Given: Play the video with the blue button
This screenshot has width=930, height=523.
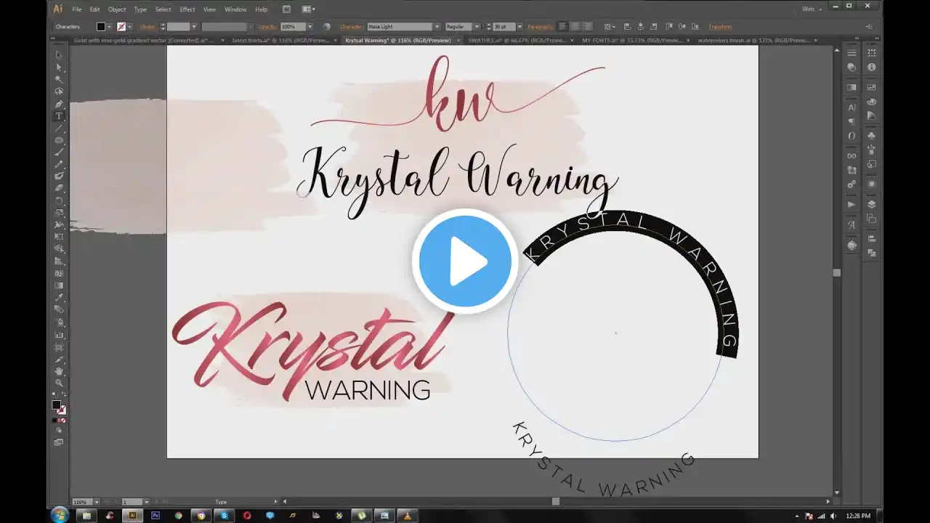Looking at the screenshot, I should (465, 261).
